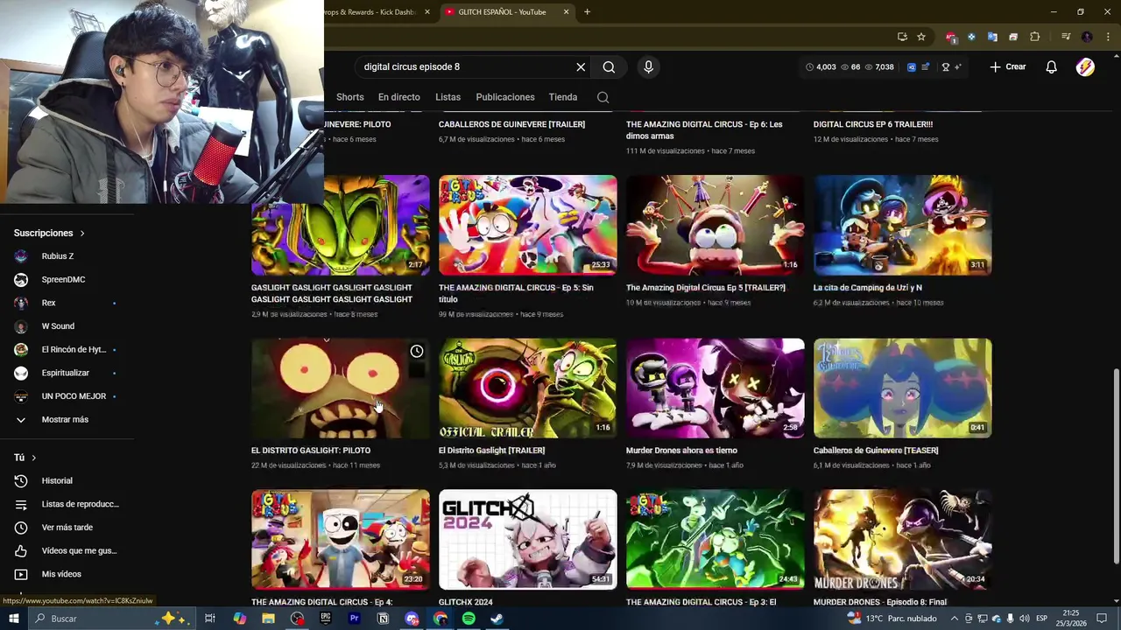
Task: Expand Mostrar más subscriptions
Action: tap(67, 419)
